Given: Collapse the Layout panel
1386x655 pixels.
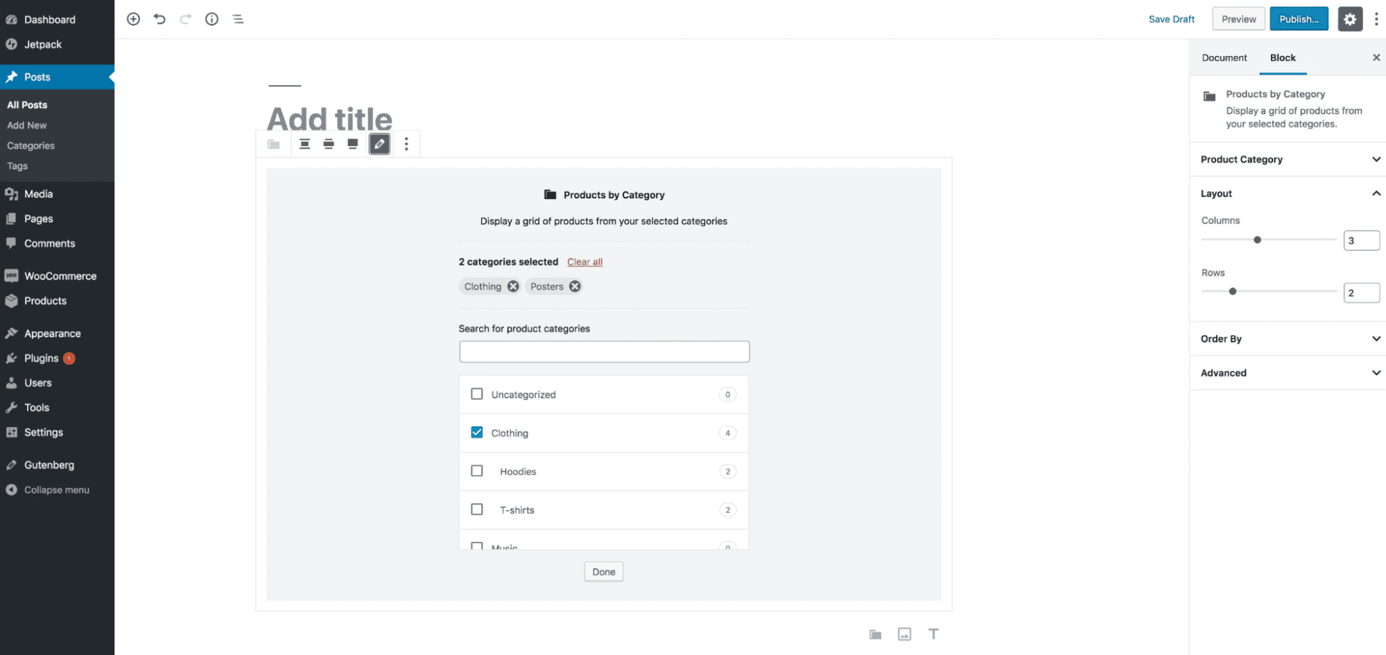Looking at the screenshot, I should 1288,193.
